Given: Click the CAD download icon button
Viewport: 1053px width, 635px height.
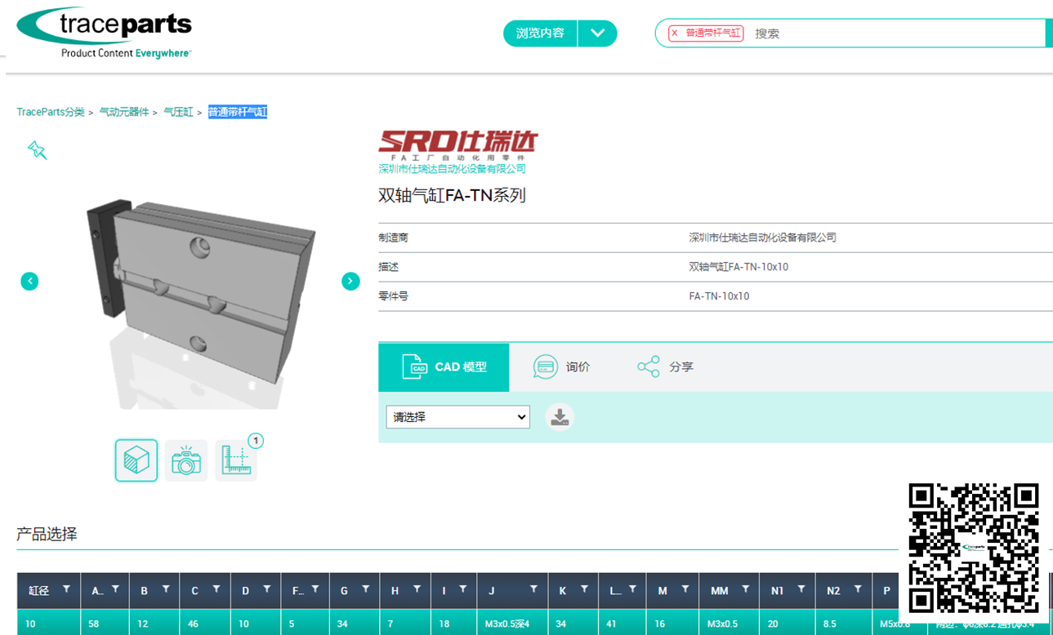Looking at the screenshot, I should tap(560, 417).
